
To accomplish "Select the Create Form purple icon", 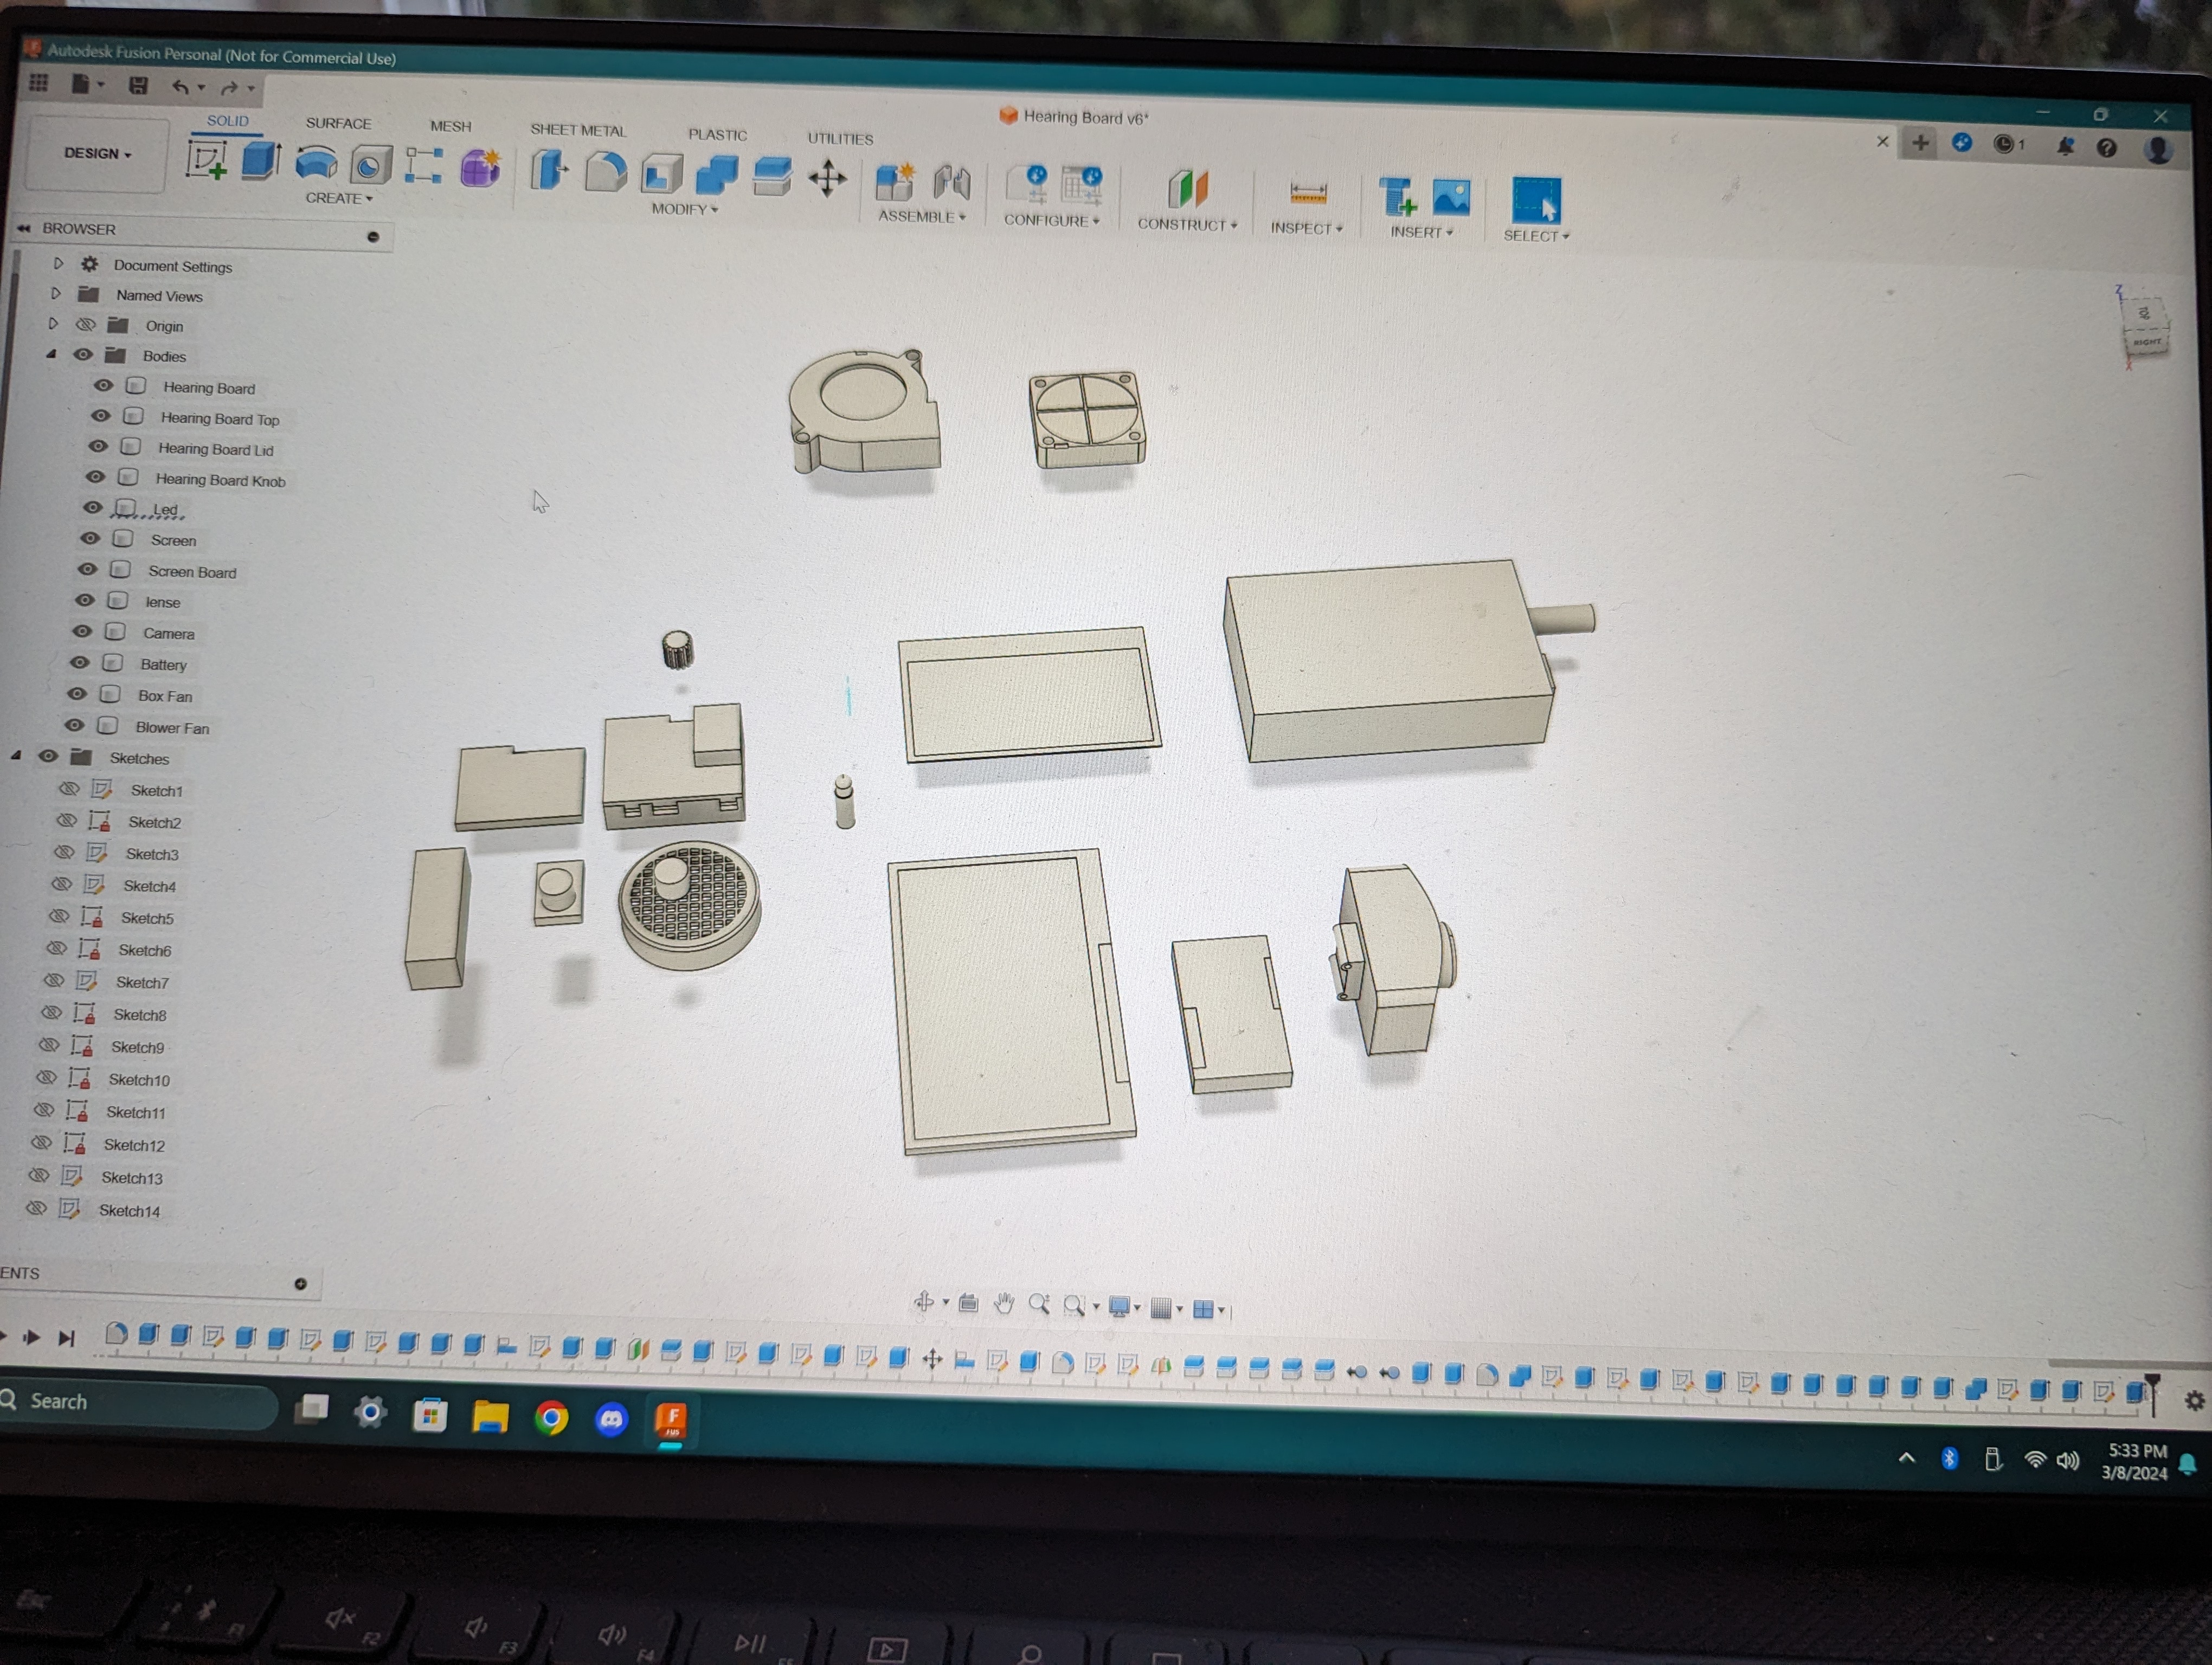I will tap(480, 168).
